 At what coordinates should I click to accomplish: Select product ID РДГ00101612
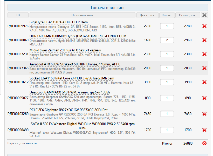[x=18, y=82]
